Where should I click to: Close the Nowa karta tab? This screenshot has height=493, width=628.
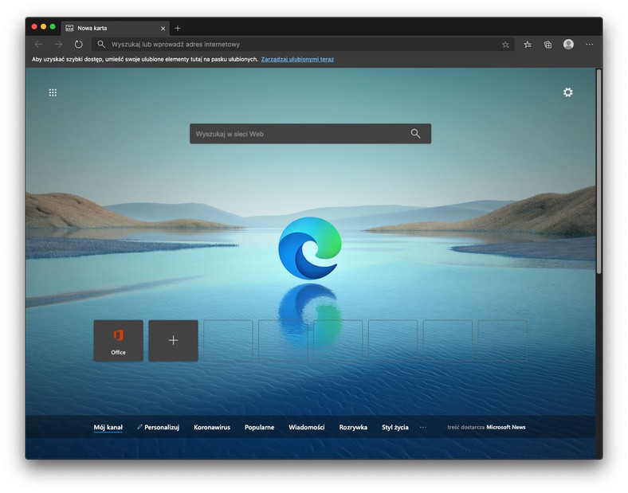tap(162, 28)
